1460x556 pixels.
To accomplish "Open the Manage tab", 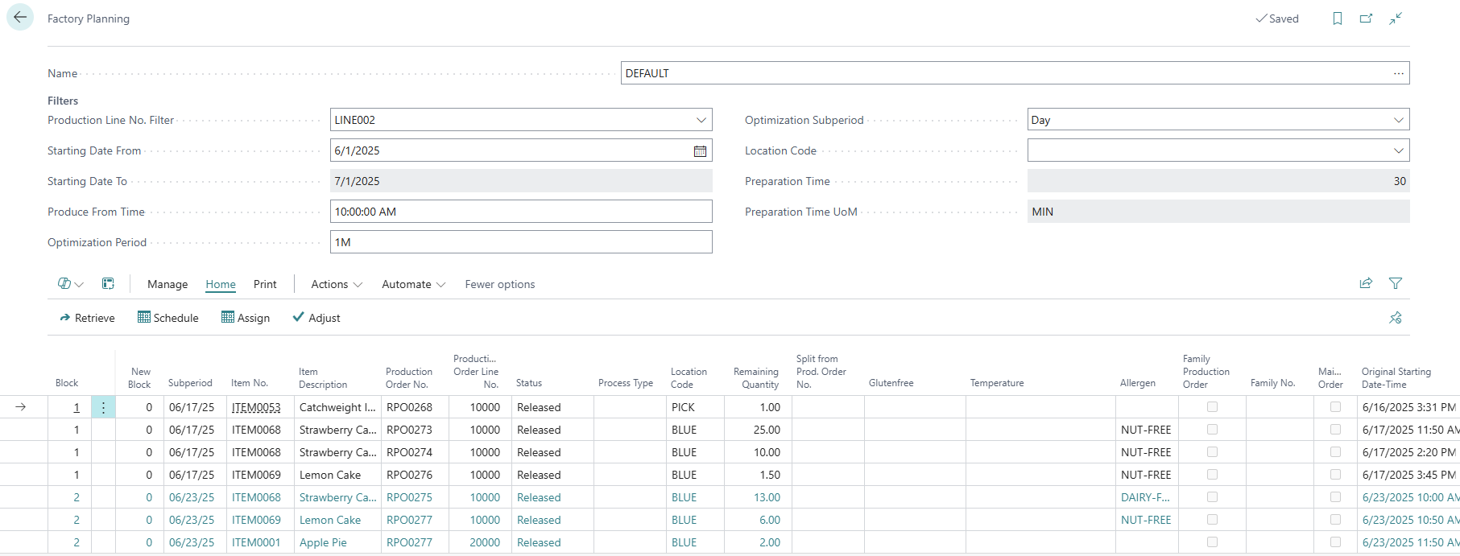I will (168, 284).
